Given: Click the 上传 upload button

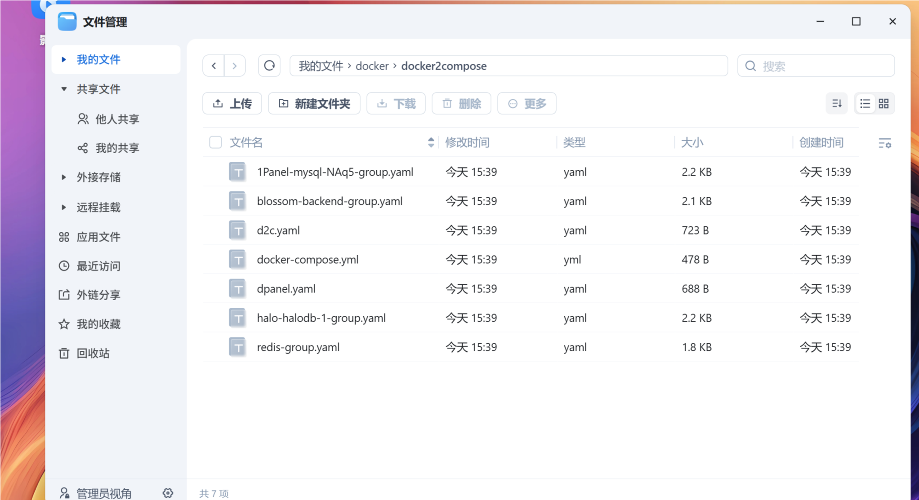Looking at the screenshot, I should tap(232, 104).
